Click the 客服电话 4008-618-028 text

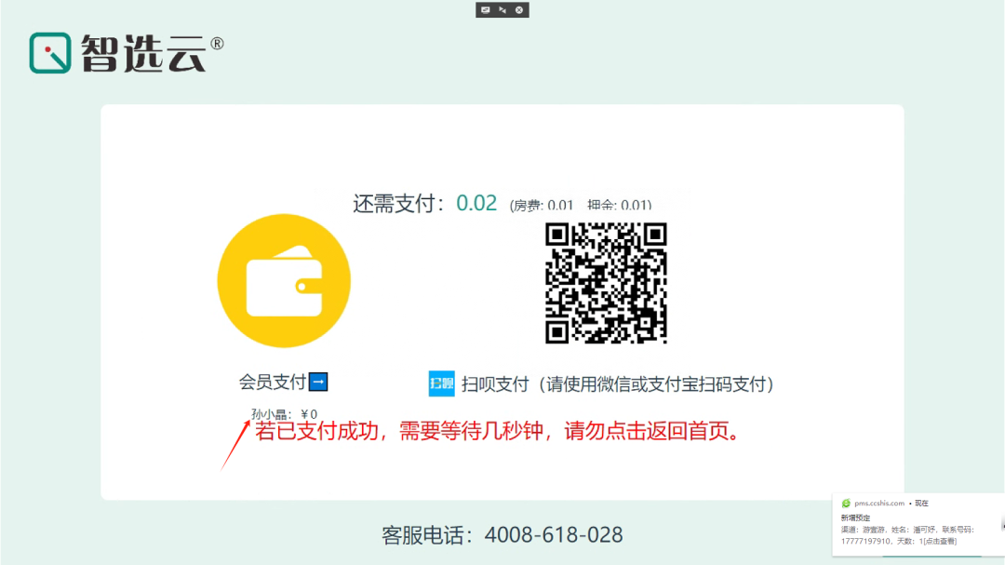[x=502, y=535]
